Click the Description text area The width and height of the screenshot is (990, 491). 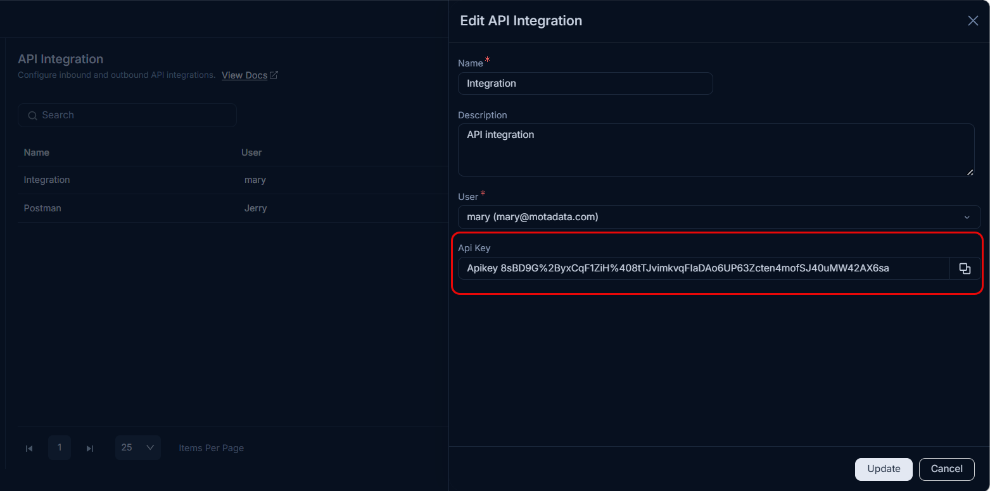716,150
